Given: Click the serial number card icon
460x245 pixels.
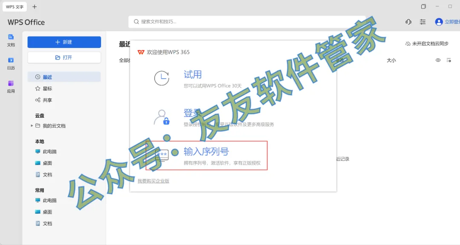Looking at the screenshot, I should [162, 155].
